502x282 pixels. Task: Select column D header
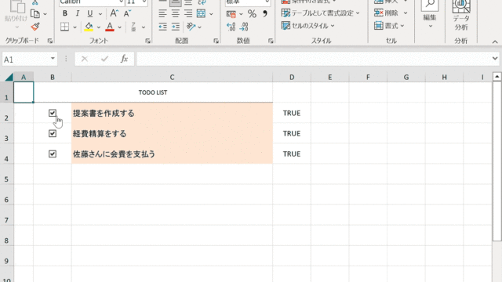pos(292,77)
